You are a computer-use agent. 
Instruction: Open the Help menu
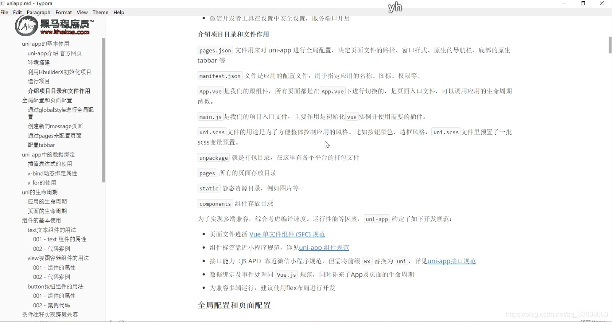[119, 12]
